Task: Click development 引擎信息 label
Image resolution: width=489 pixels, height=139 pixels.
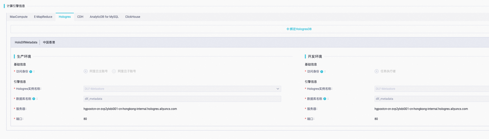Action: pyautogui.click(x=311, y=82)
